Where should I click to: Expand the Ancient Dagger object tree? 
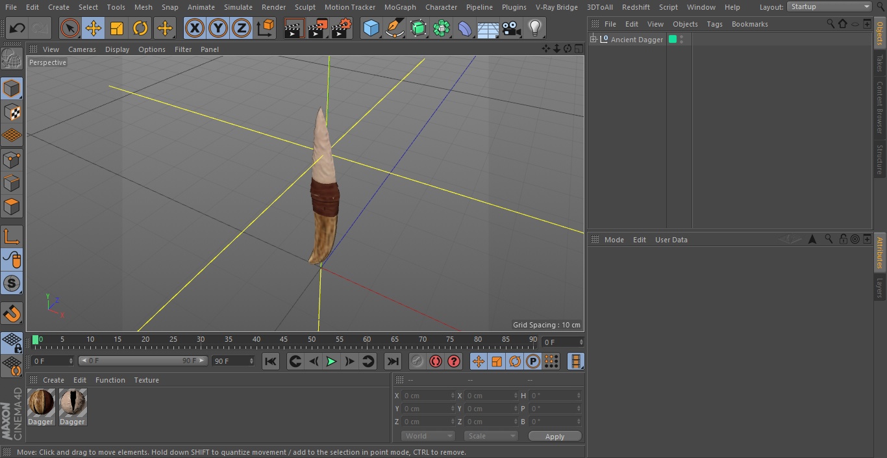[593, 40]
